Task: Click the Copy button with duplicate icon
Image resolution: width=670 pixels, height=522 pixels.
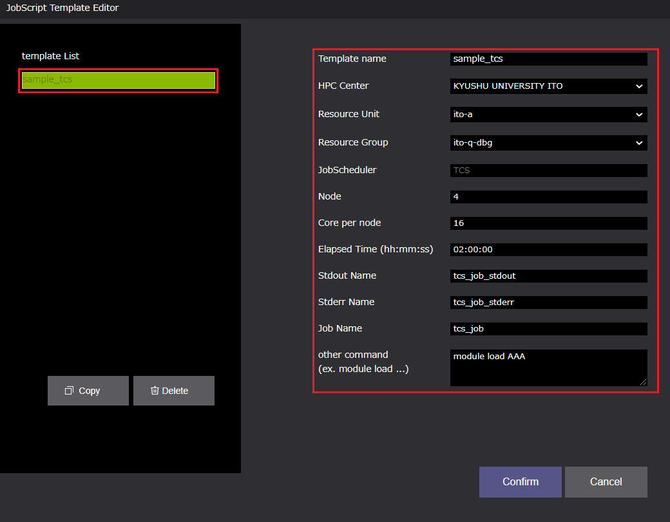Action: tap(88, 391)
